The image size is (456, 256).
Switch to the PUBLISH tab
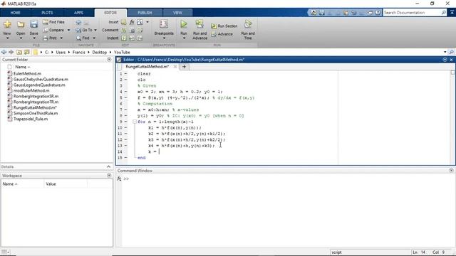pos(145,13)
